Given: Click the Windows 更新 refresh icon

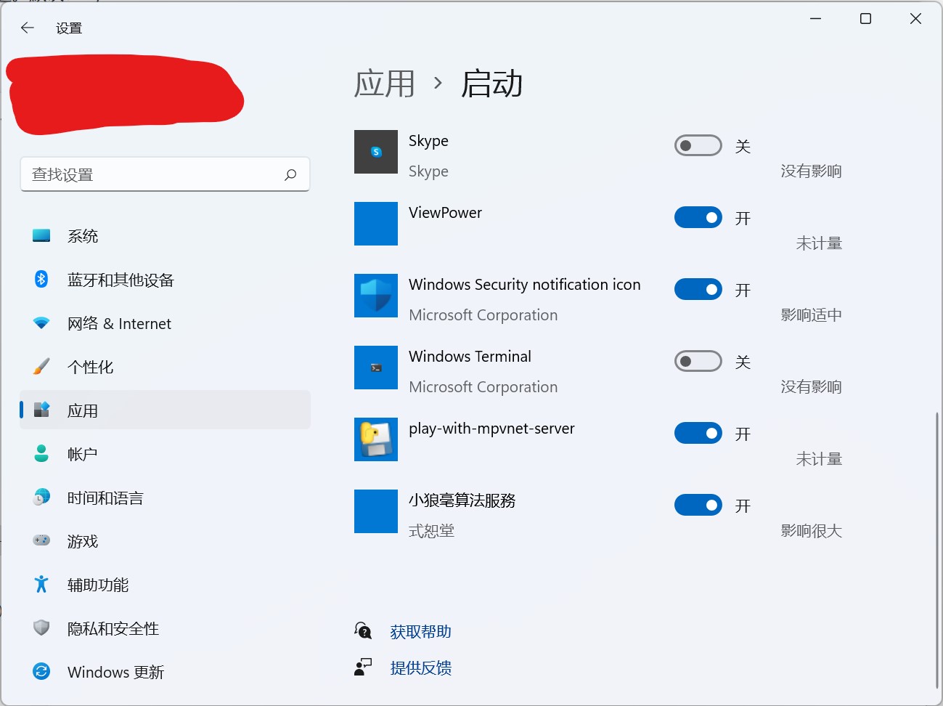Looking at the screenshot, I should 41,671.
